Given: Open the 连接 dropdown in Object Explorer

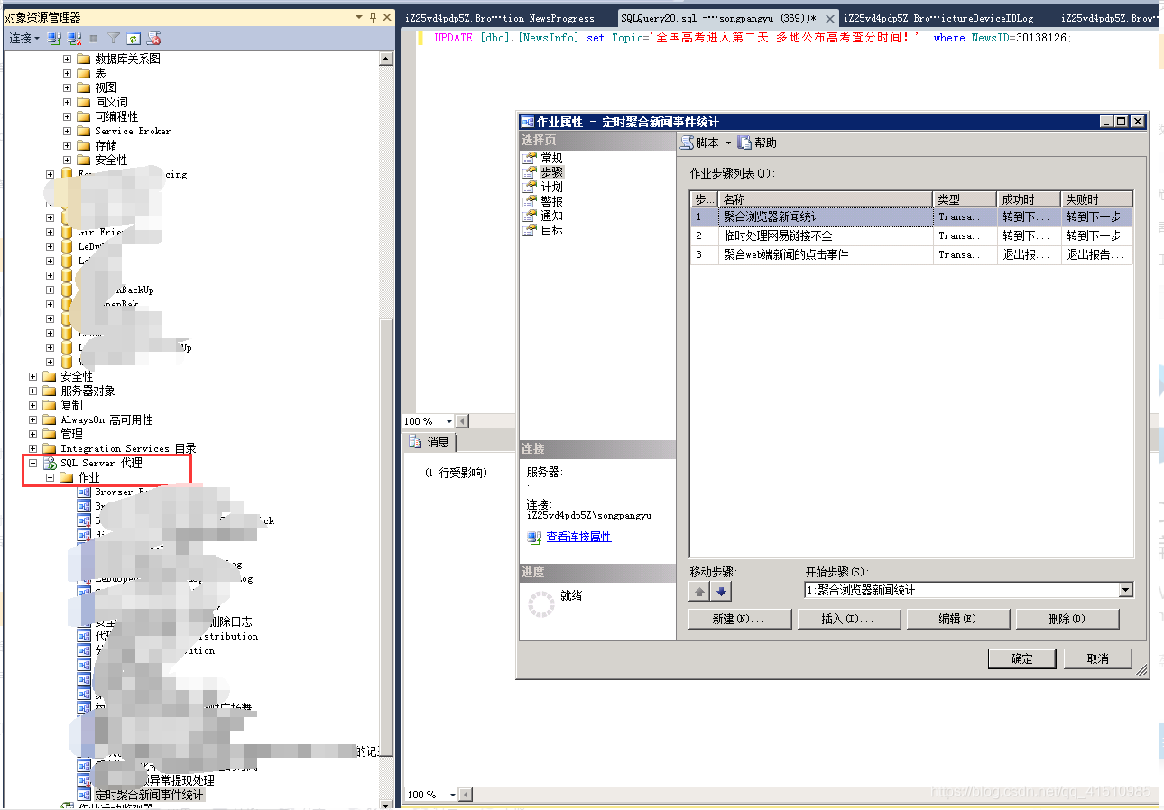Looking at the screenshot, I should (24, 38).
